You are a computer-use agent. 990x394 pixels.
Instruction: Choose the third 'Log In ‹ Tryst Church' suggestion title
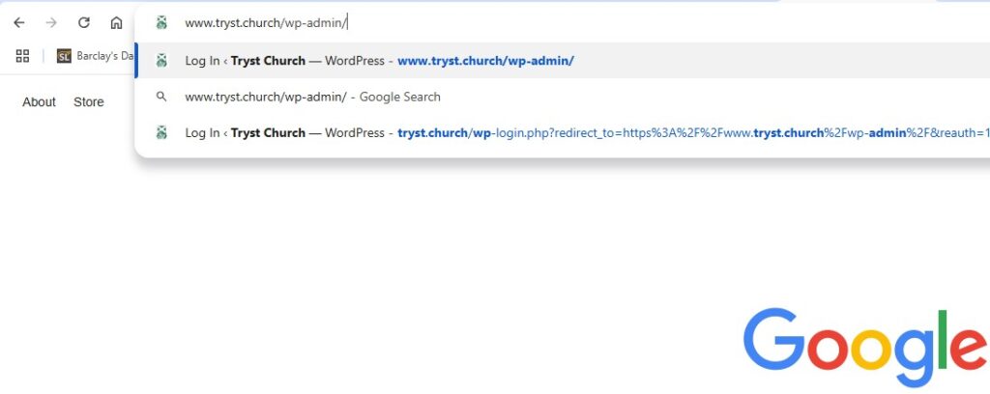245,132
